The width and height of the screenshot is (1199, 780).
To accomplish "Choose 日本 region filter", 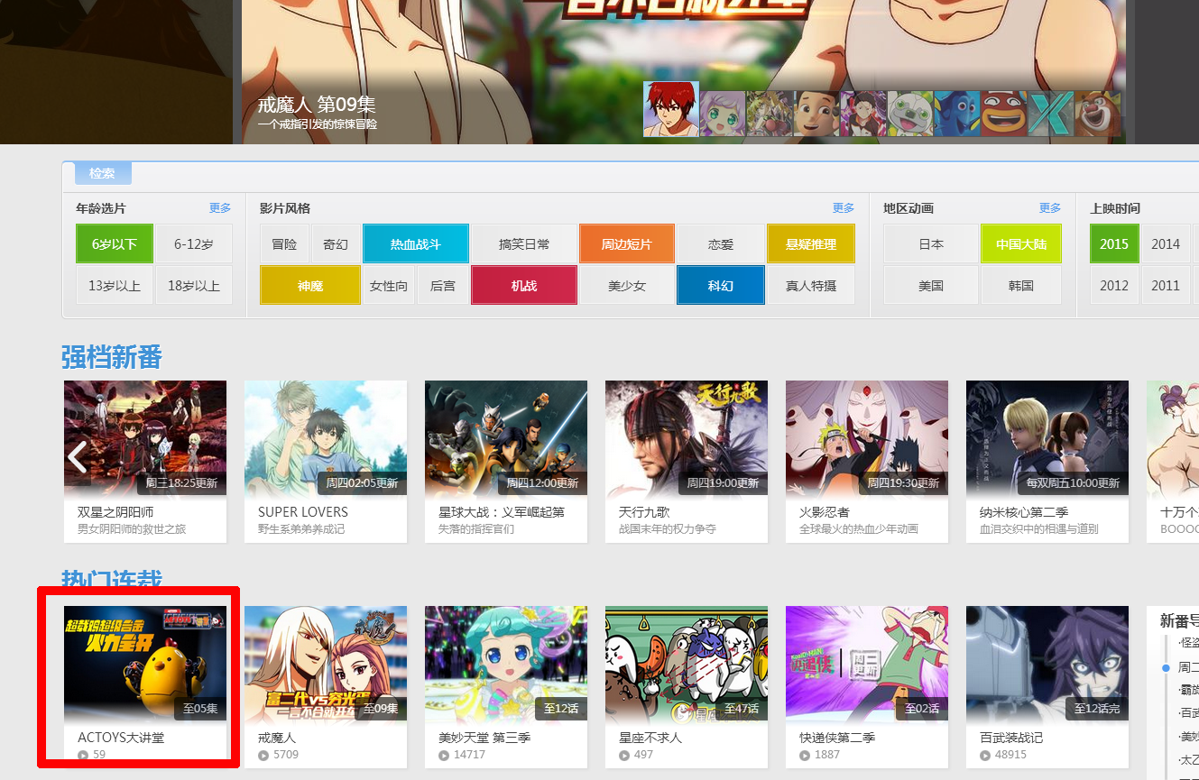I will point(931,243).
